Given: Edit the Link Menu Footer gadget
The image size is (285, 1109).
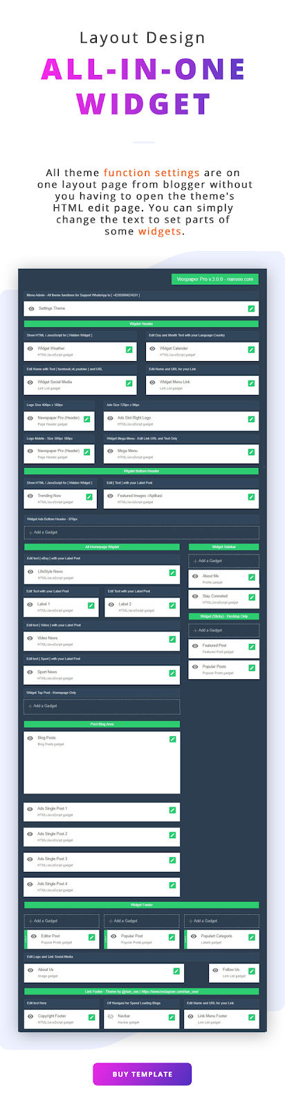Looking at the screenshot, I should click(252, 1018).
